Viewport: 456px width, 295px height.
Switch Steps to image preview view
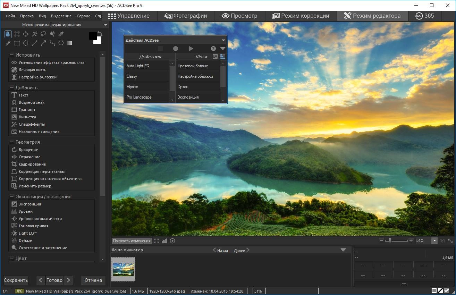215,57
